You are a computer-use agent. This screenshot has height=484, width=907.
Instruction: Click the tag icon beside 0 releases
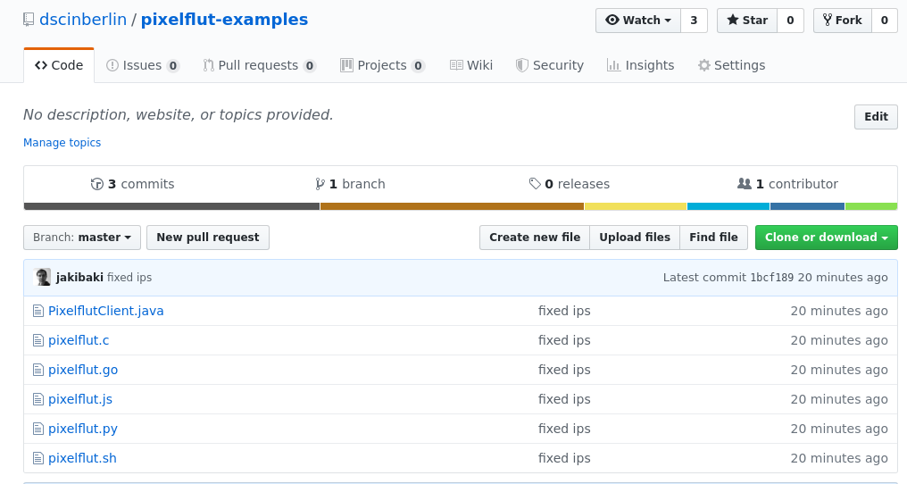click(535, 184)
